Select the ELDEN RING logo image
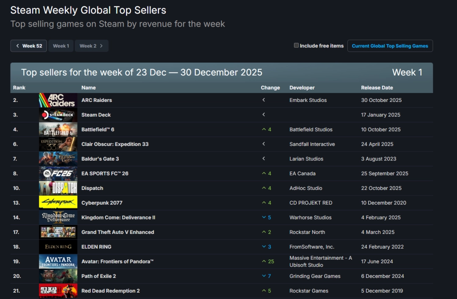 (x=58, y=247)
